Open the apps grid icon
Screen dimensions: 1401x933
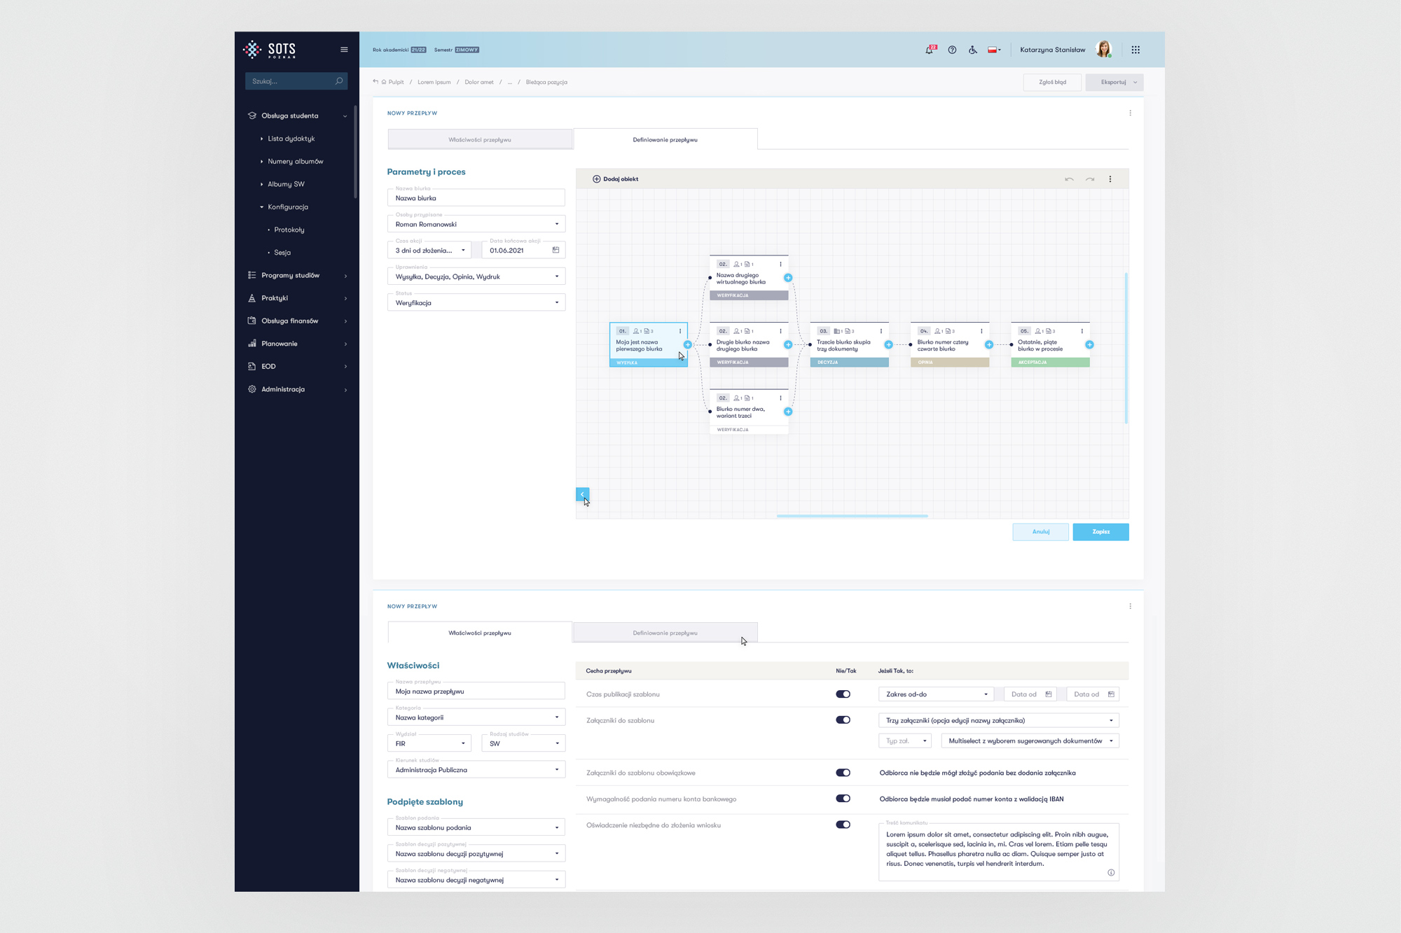point(1136,50)
